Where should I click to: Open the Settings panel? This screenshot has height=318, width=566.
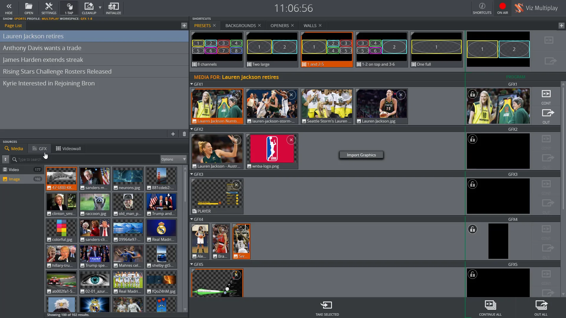[x=49, y=8]
